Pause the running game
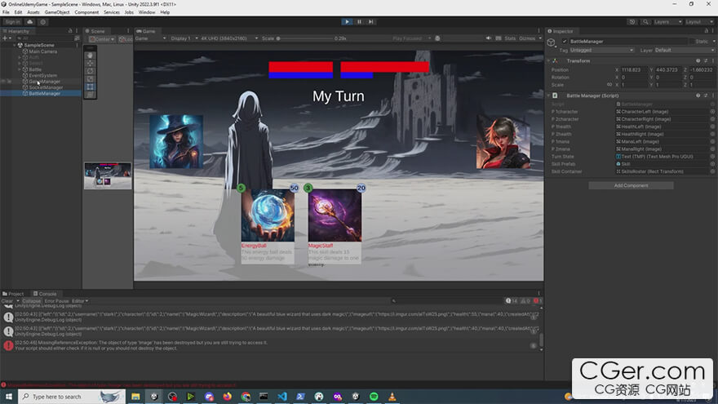Image resolution: width=718 pixels, height=404 pixels. click(359, 21)
